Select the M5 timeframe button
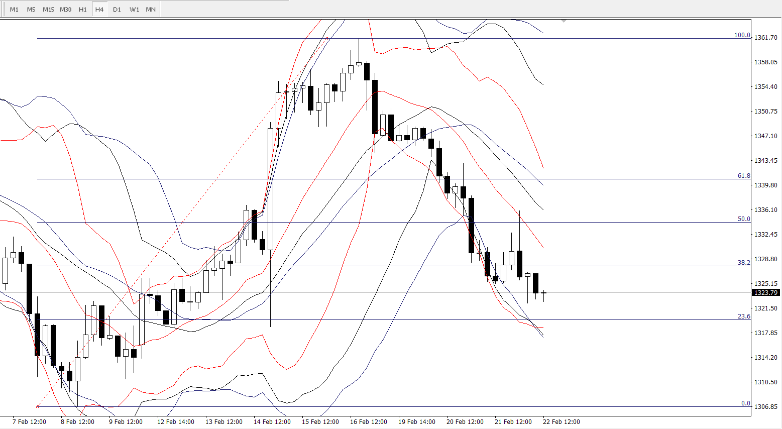The width and height of the screenshot is (782, 429). click(x=31, y=10)
